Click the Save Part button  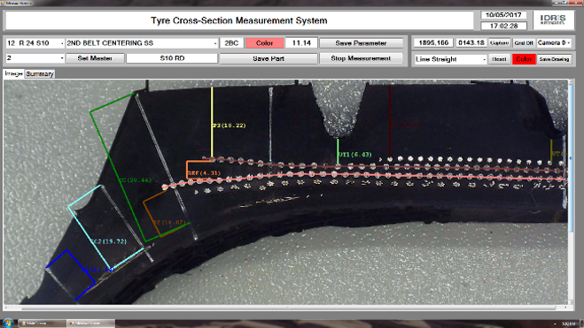coord(269,58)
